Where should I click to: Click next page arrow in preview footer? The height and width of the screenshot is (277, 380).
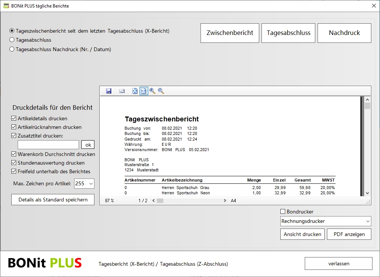(x=225, y=200)
